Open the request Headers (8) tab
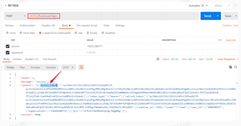The width and height of the screenshot is (241, 126). pos(48,25)
